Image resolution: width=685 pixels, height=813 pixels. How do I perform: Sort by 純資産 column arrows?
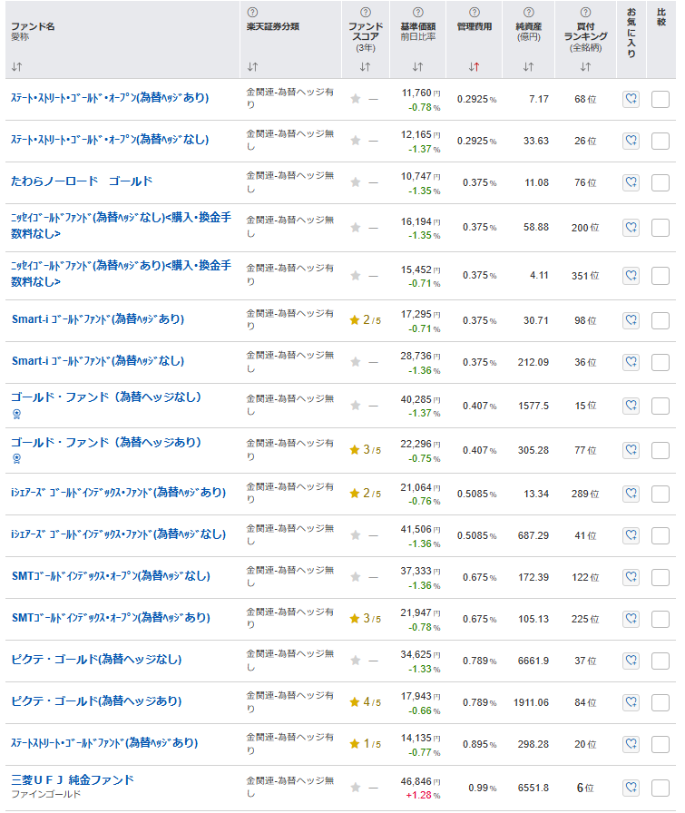click(528, 67)
